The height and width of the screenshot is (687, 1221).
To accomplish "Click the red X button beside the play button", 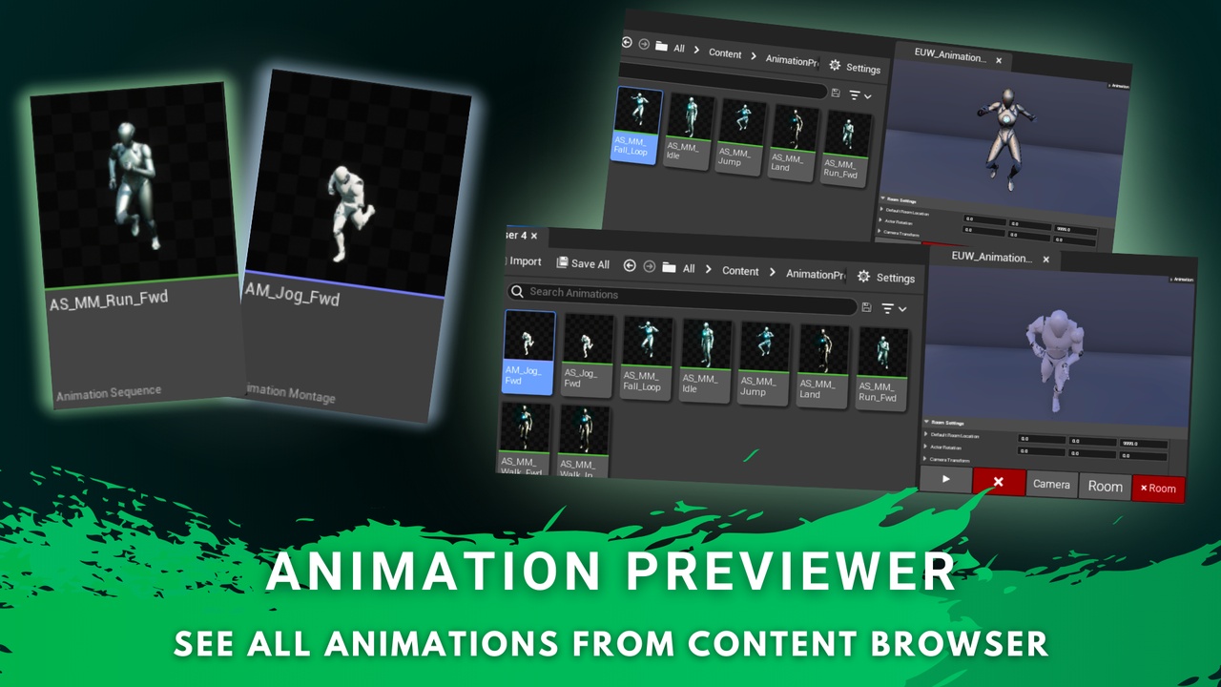I will (999, 482).
